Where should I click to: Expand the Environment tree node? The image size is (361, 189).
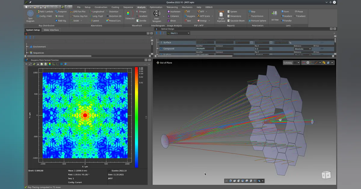tap(27, 46)
